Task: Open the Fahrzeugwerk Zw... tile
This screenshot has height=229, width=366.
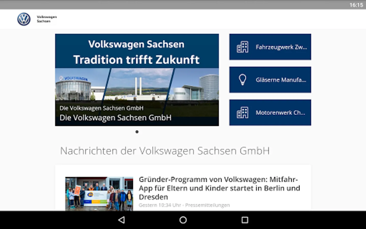Action: pos(270,47)
